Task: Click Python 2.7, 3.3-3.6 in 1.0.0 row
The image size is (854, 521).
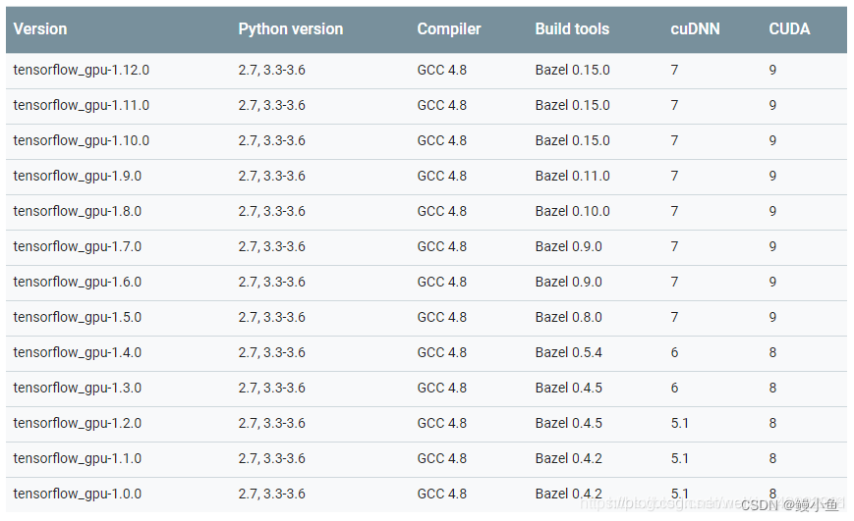Action: [x=272, y=495]
